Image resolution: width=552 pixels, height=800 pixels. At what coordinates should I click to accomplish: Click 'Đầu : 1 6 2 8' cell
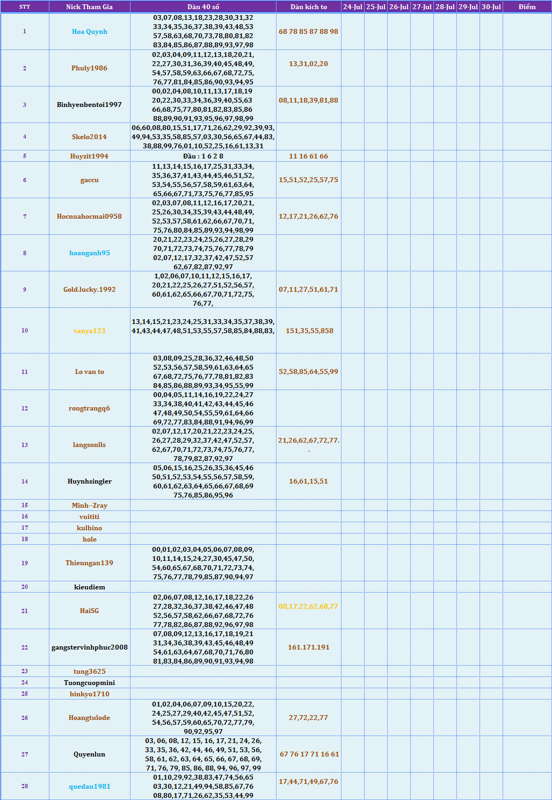(x=203, y=156)
